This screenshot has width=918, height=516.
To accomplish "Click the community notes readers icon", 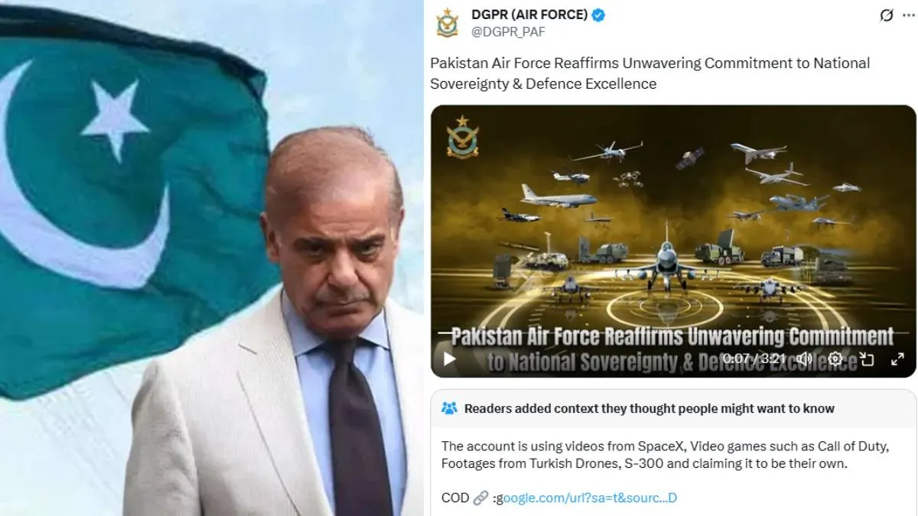I will point(449,408).
